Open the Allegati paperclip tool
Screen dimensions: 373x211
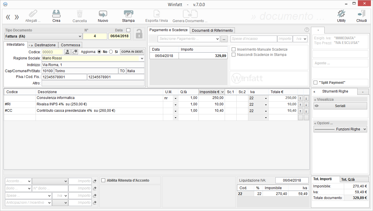[x=33, y=14]
